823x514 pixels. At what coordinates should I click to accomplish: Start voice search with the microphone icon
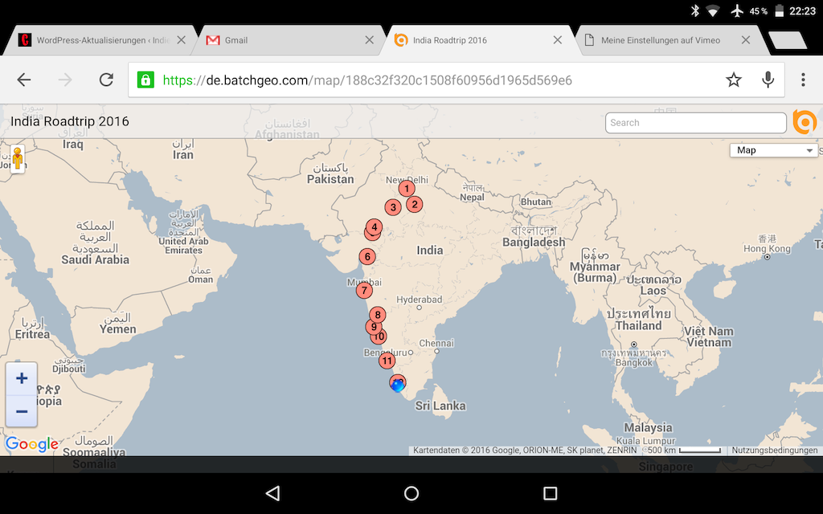(768, 80)
